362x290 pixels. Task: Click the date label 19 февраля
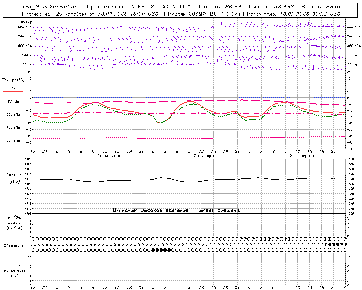click(110, 156)
